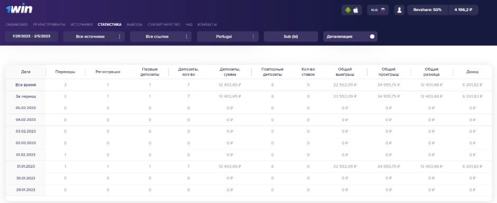Click the Revshare: 50% button
Image resolution: width=497 pixels, height=203 pixels.
[427, 10]
